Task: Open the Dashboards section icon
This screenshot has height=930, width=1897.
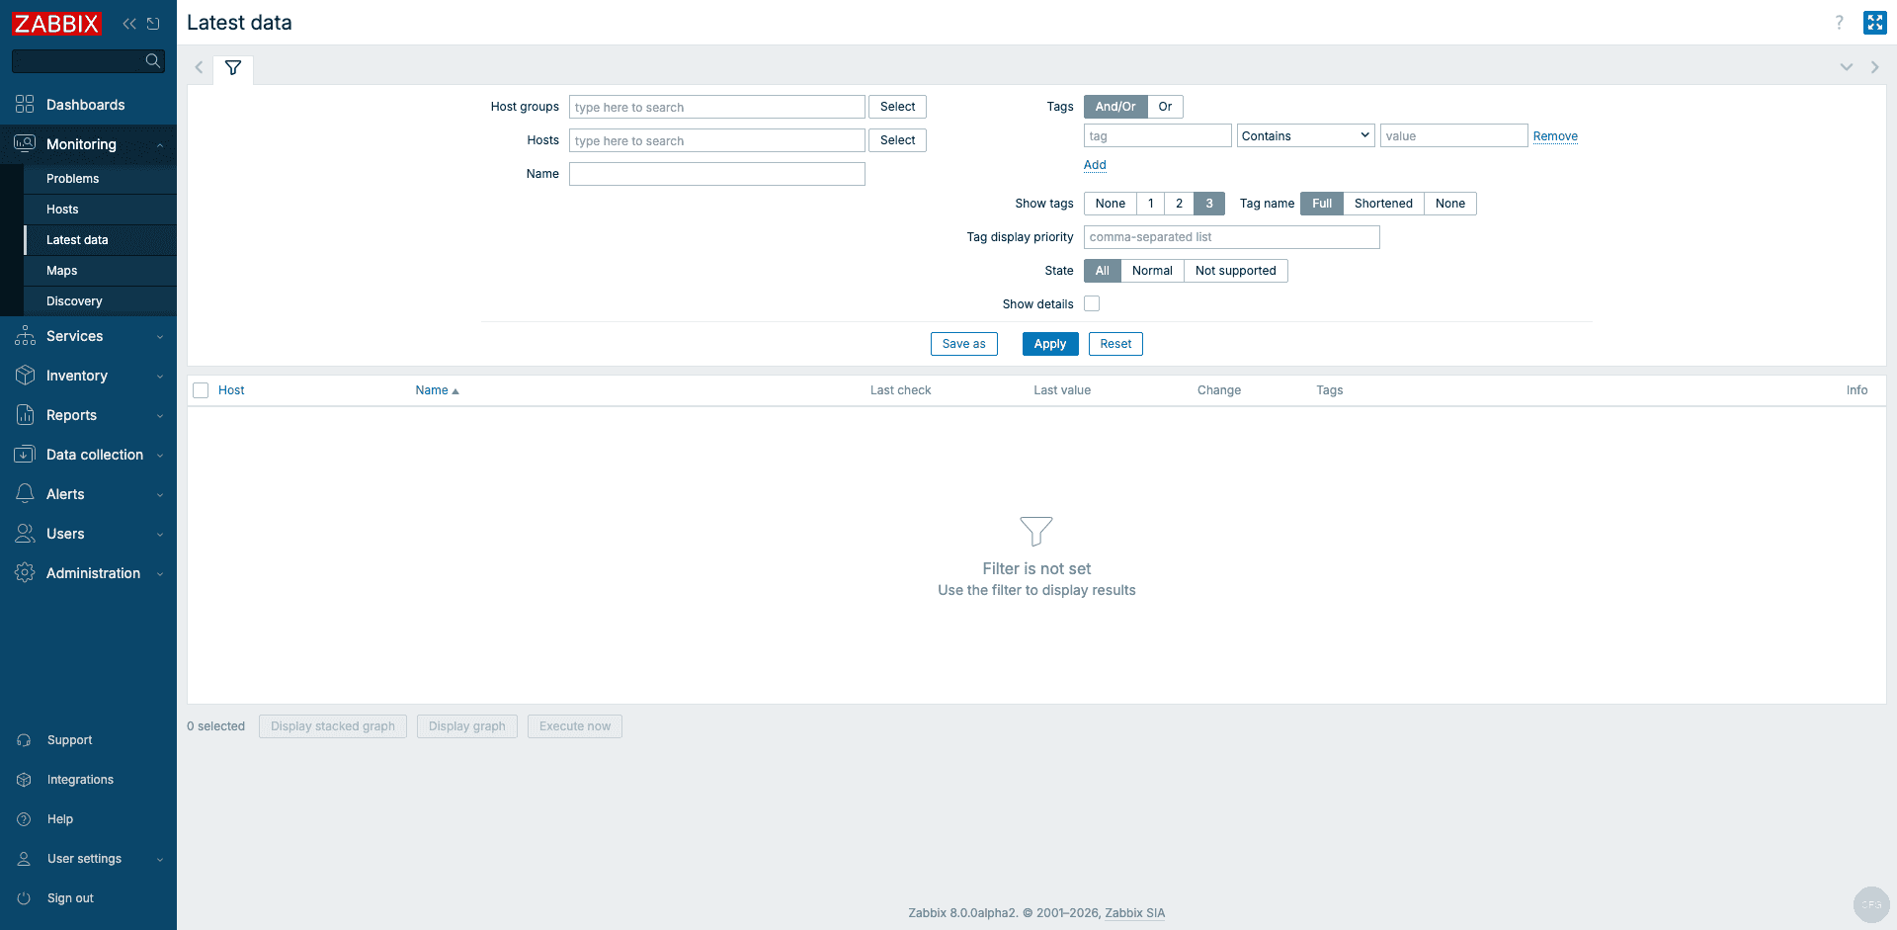Action: (24, 104)
